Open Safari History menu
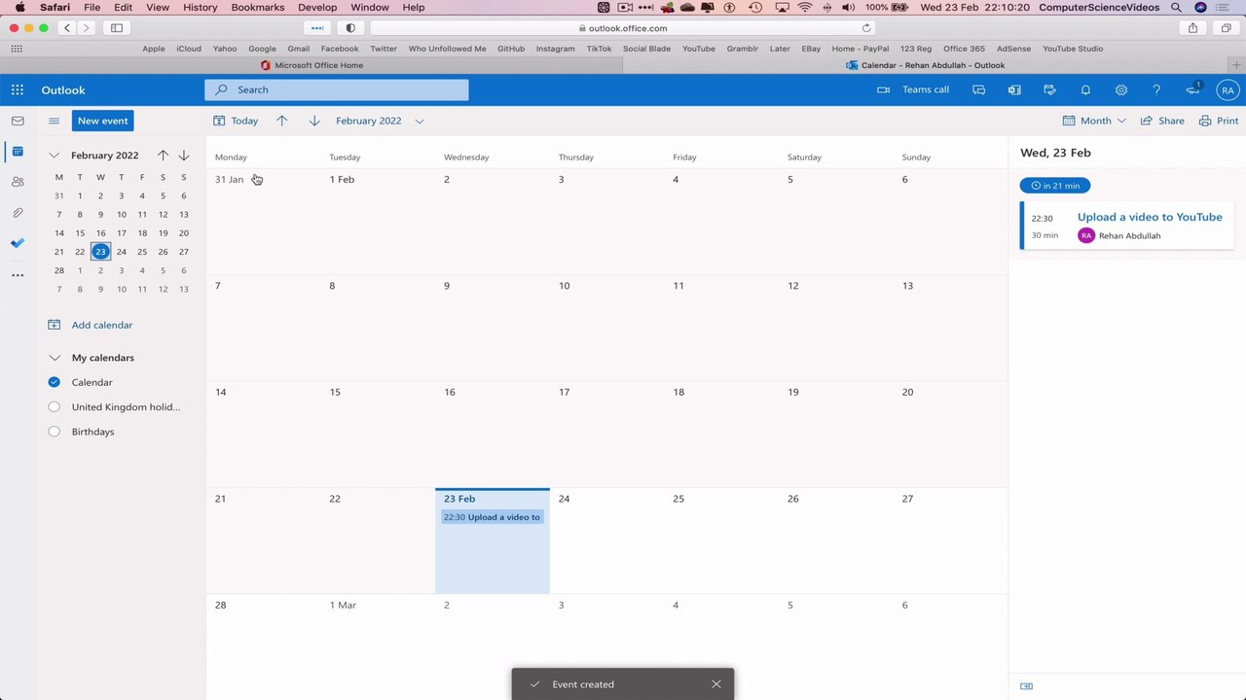Screen dimensions: 1246x700 [x=201, y=7]
